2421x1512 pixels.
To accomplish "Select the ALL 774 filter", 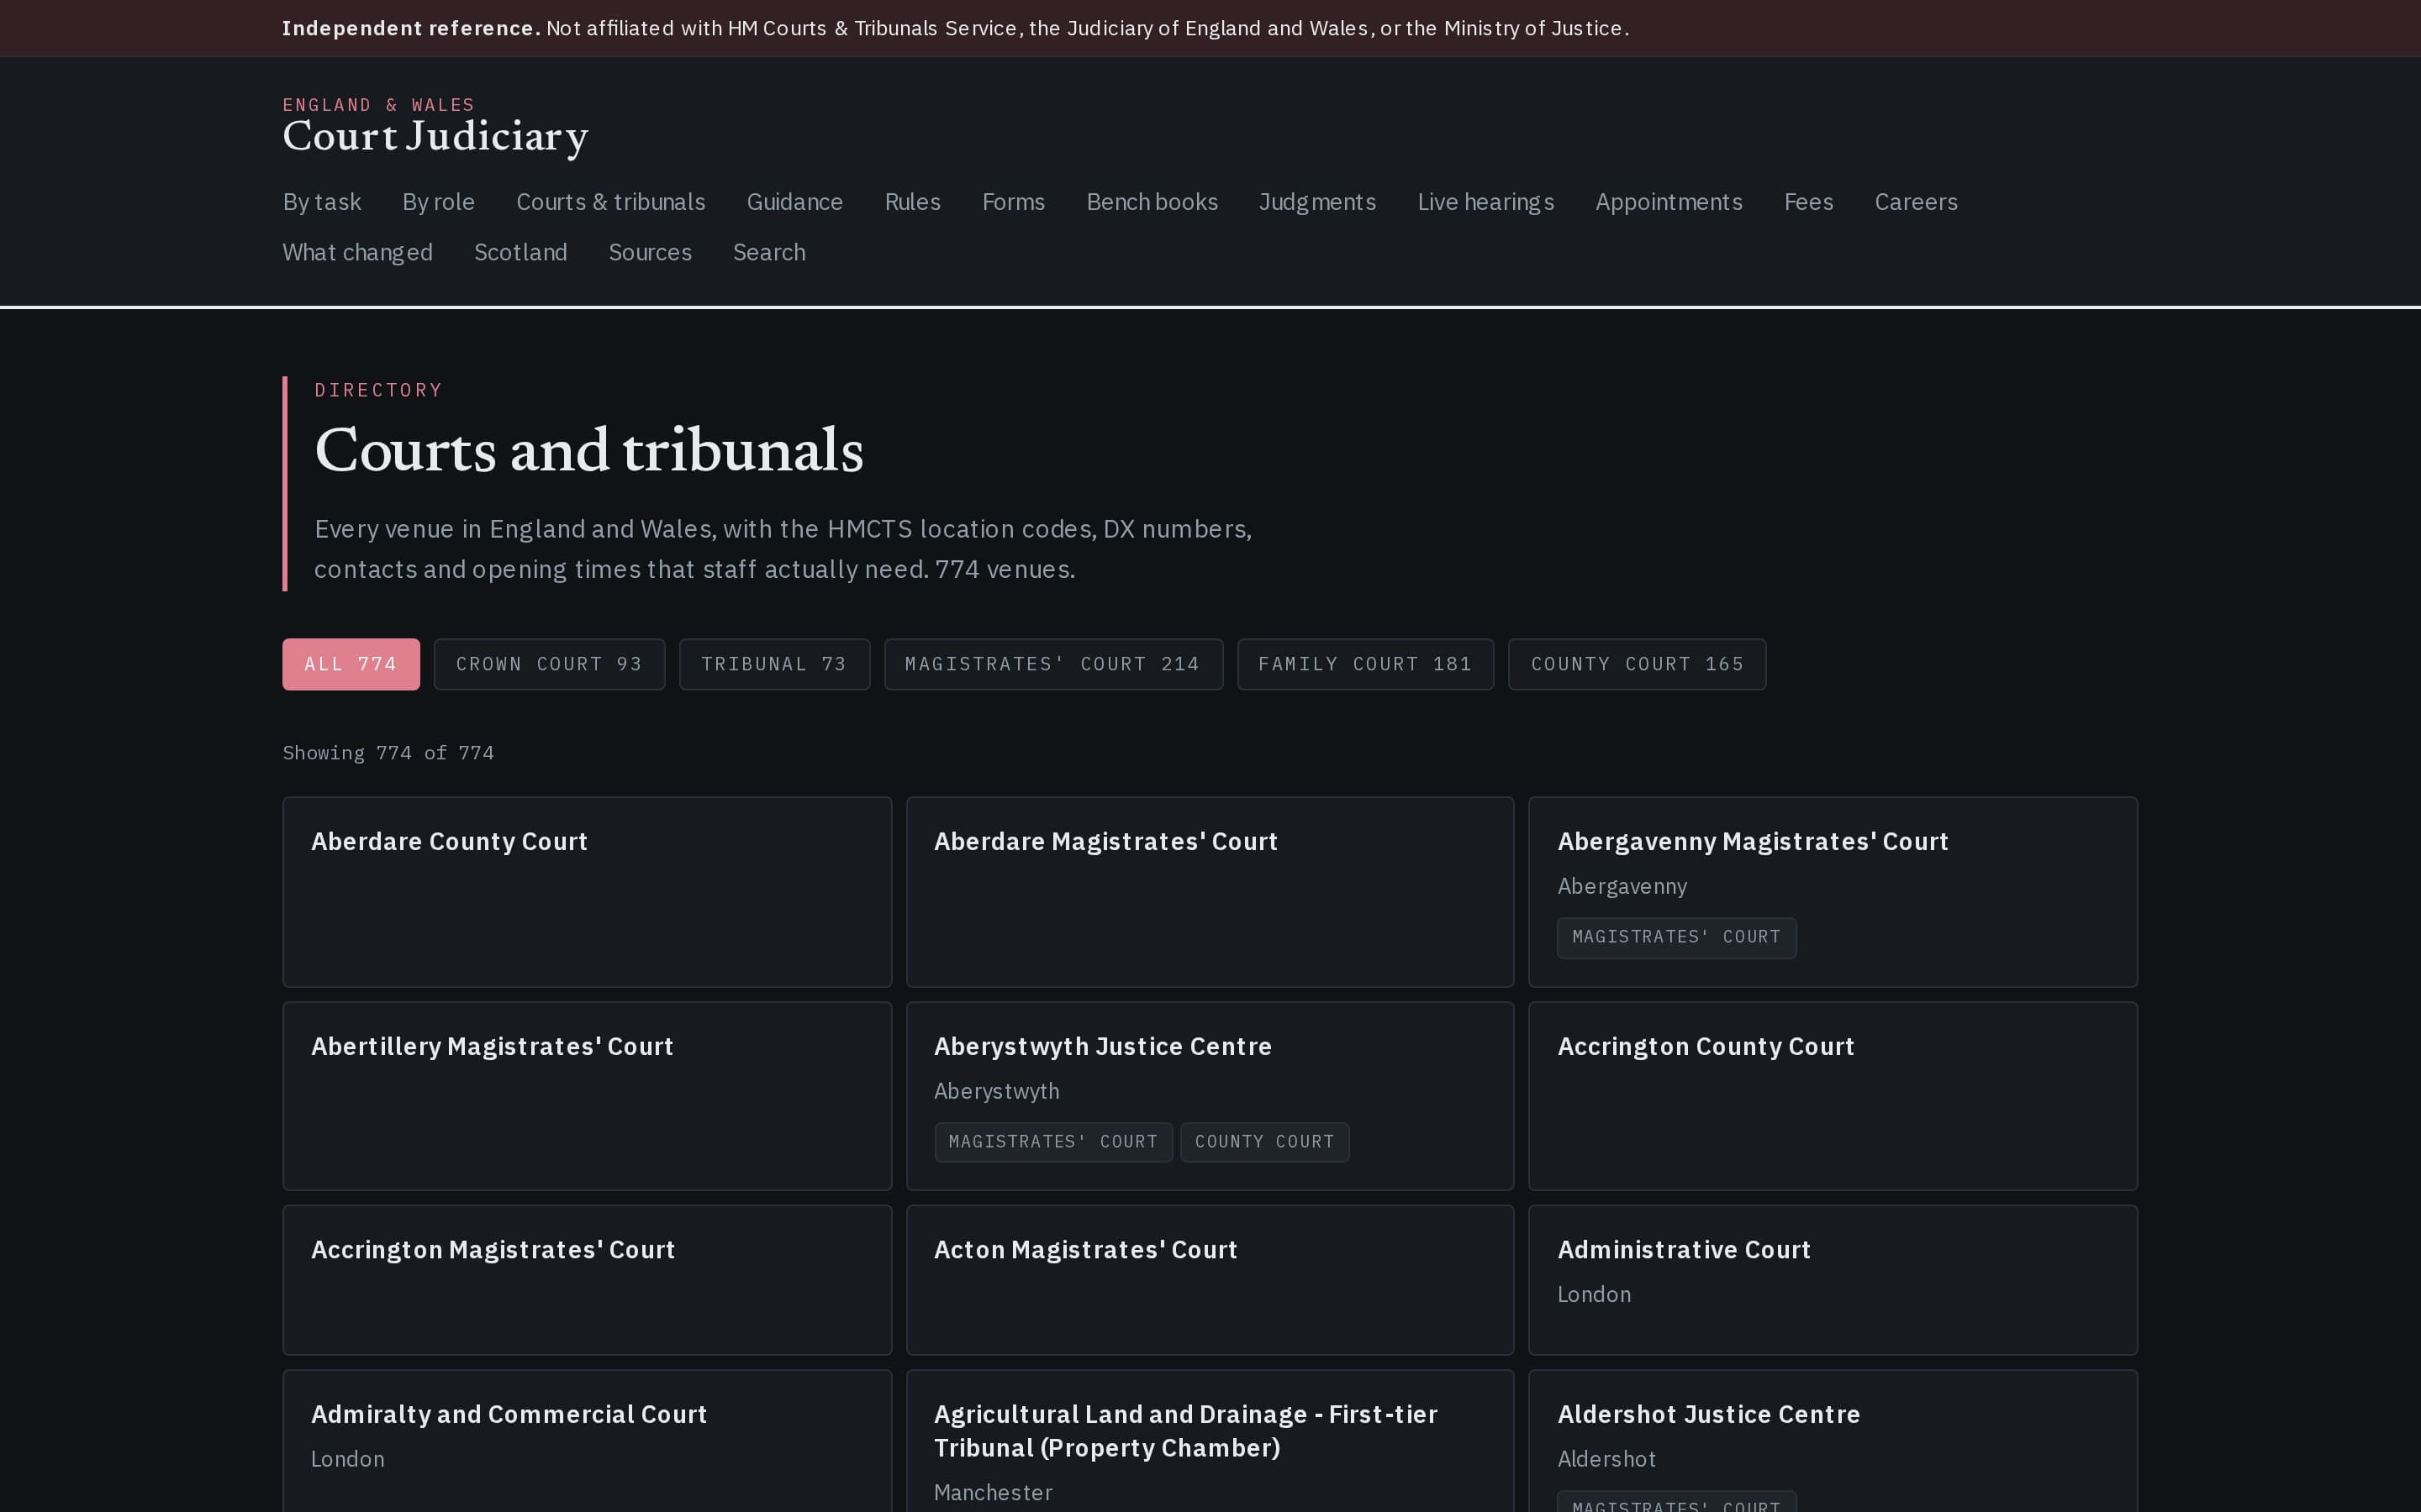I will pos(351,664).
